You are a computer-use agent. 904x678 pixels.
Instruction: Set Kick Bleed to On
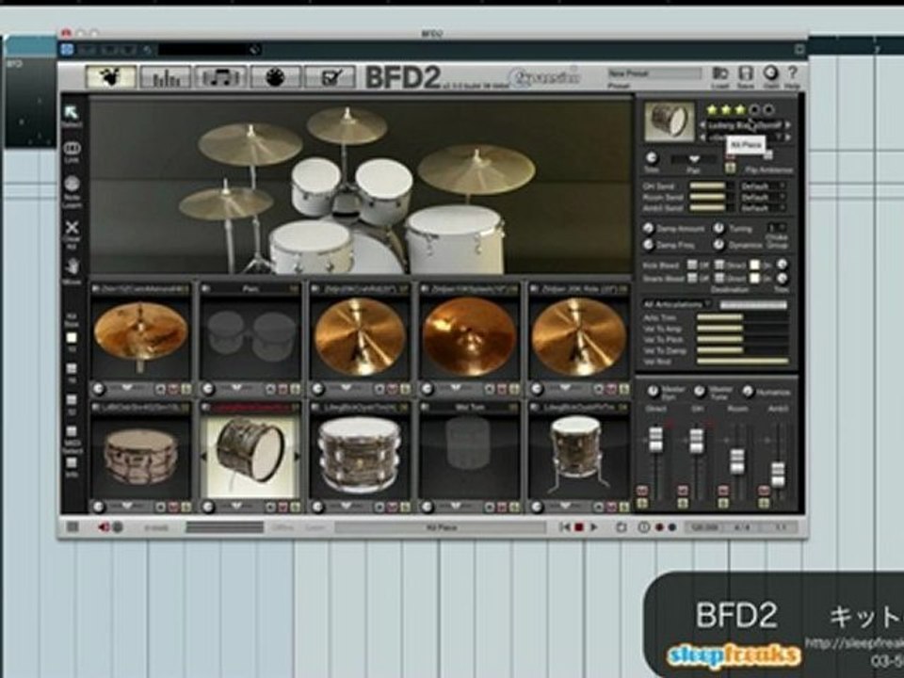coord(754,265)
